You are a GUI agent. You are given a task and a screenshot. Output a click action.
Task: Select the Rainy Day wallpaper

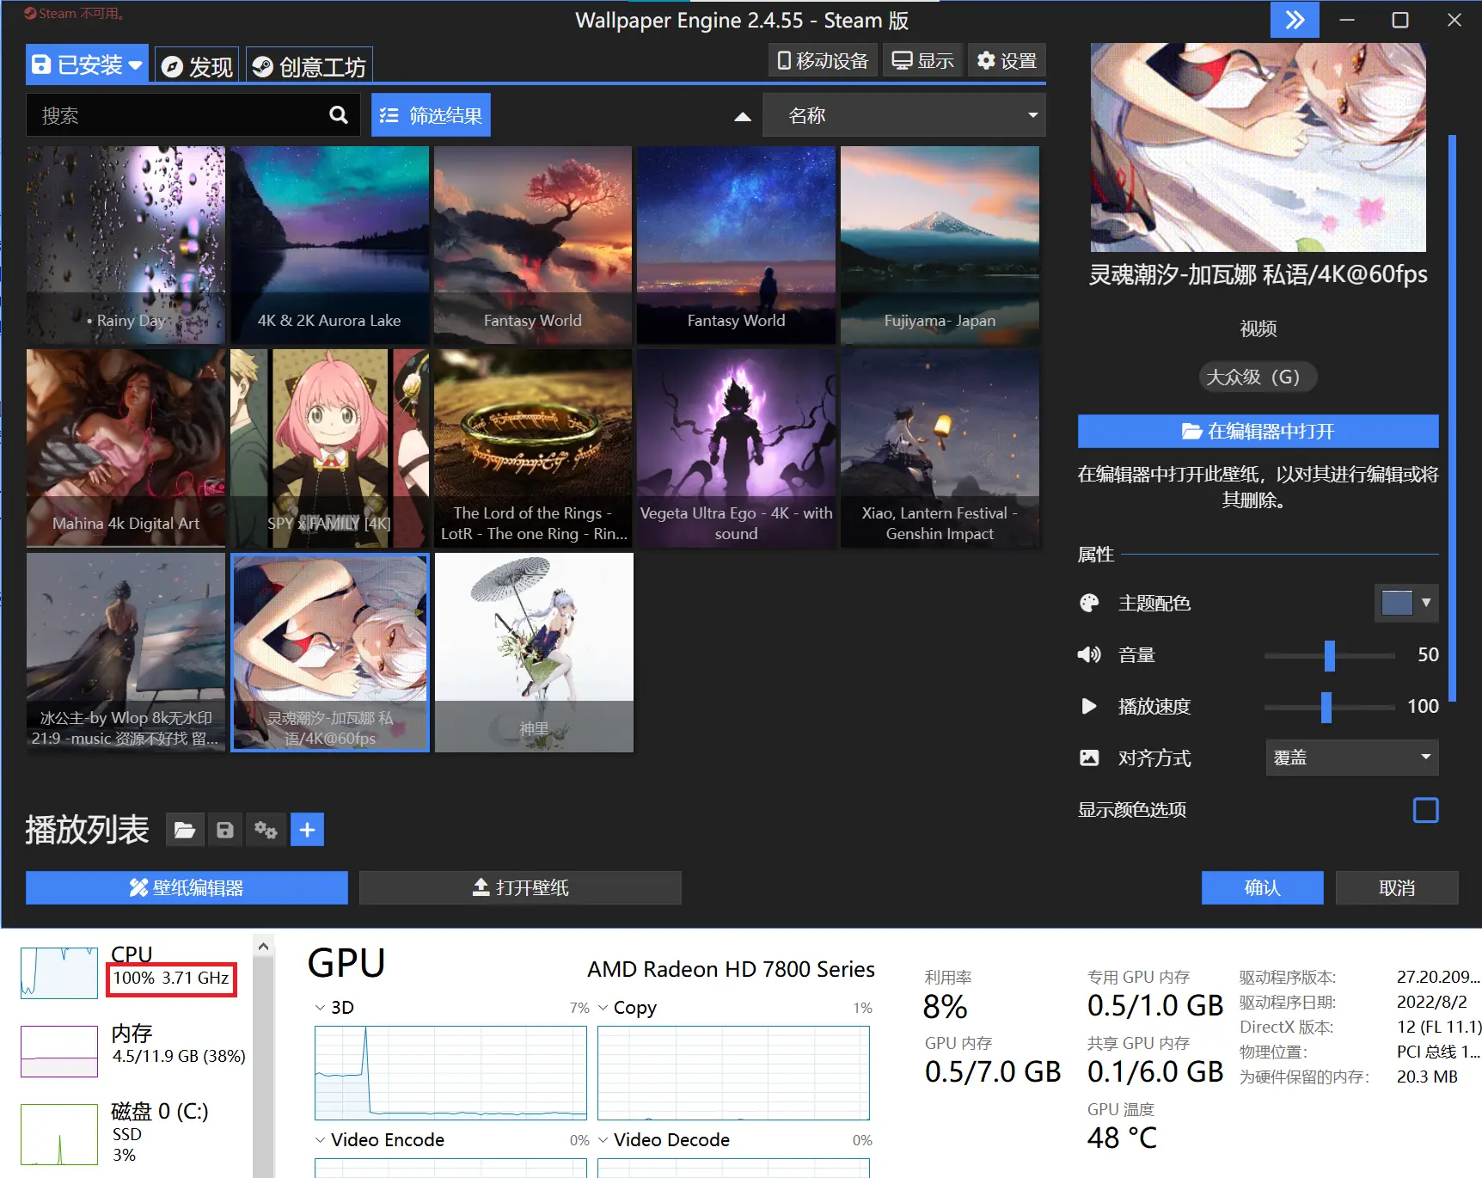tap(126, 245)
